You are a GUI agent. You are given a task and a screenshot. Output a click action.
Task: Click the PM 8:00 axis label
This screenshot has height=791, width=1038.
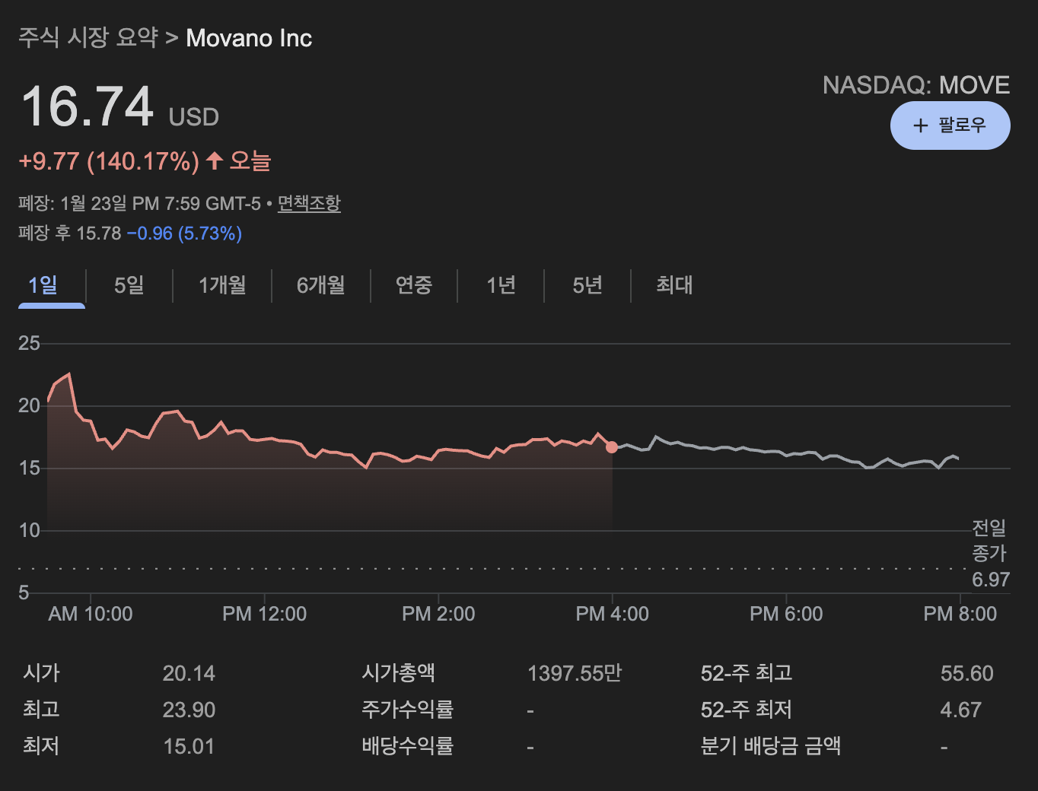[960, 614]
